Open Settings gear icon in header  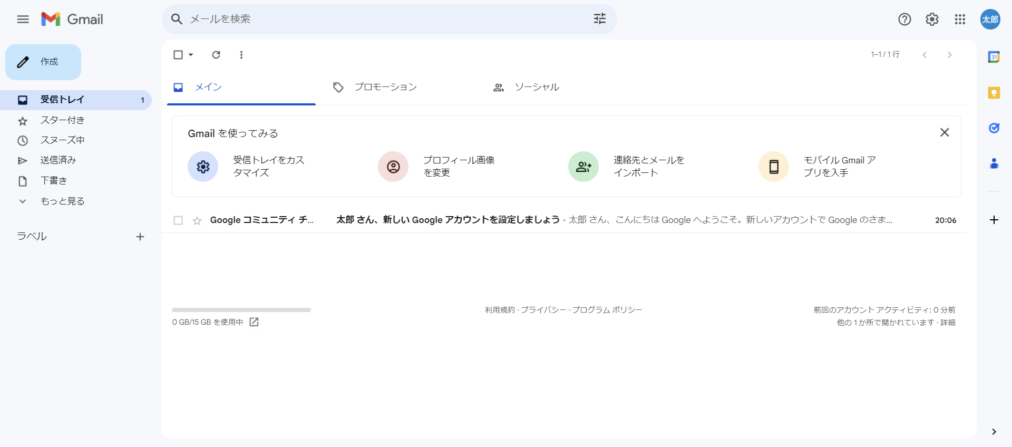[932, 20]
